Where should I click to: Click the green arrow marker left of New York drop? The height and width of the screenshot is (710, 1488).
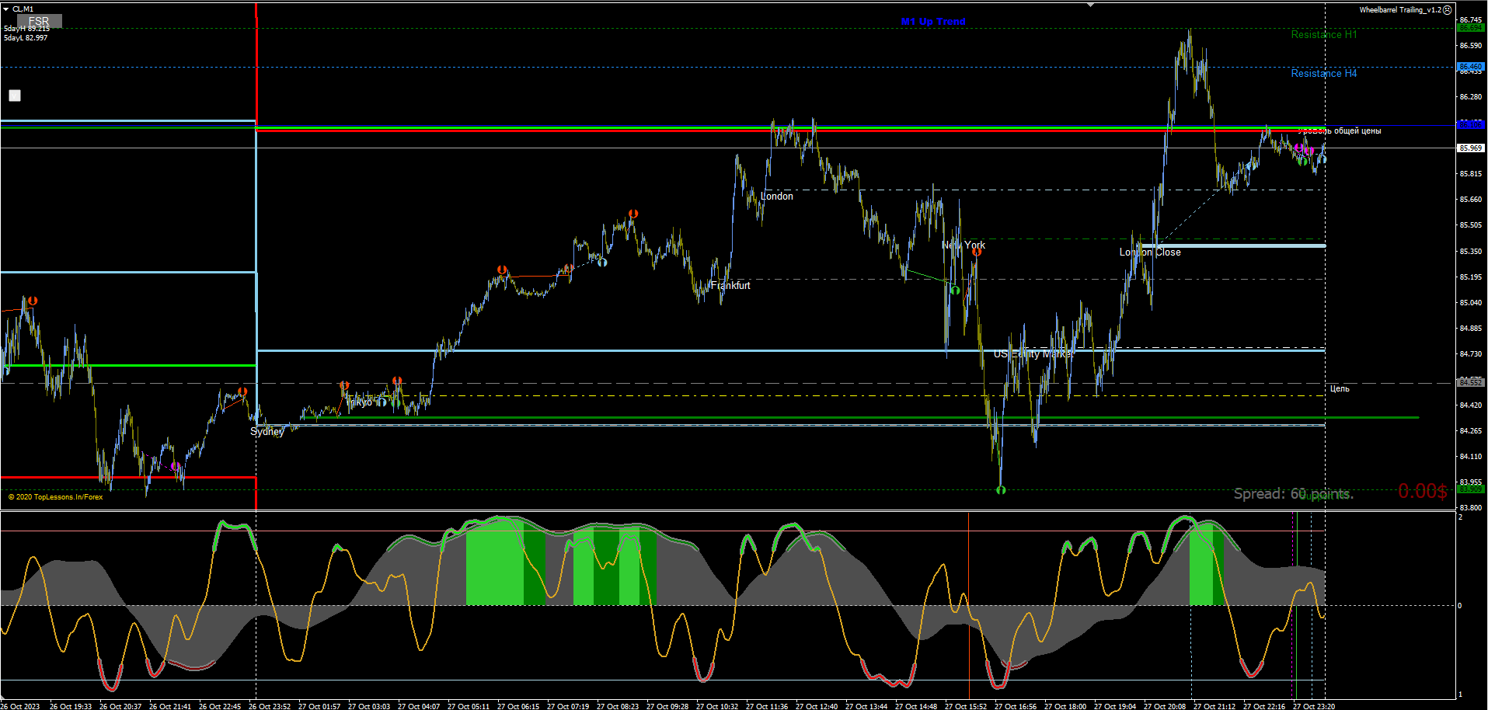tap(955, 291)
